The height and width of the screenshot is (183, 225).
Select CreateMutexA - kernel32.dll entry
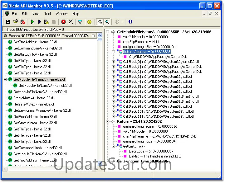(x=34, y=98)
